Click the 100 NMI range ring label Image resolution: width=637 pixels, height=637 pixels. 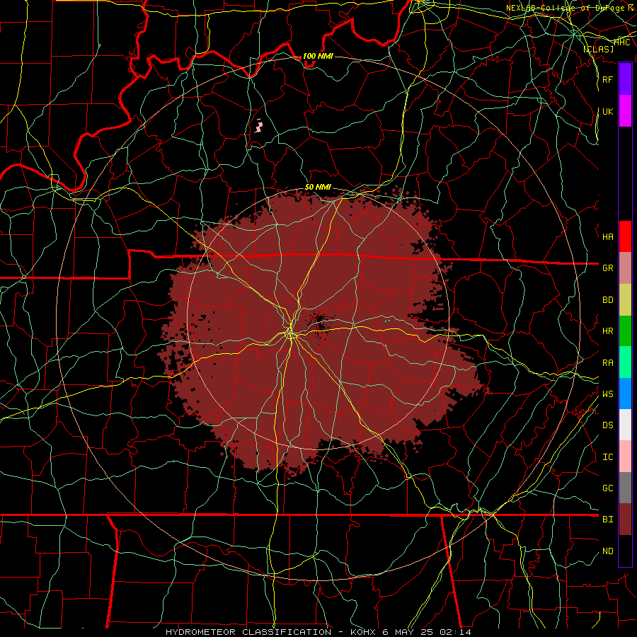(318, 56)
